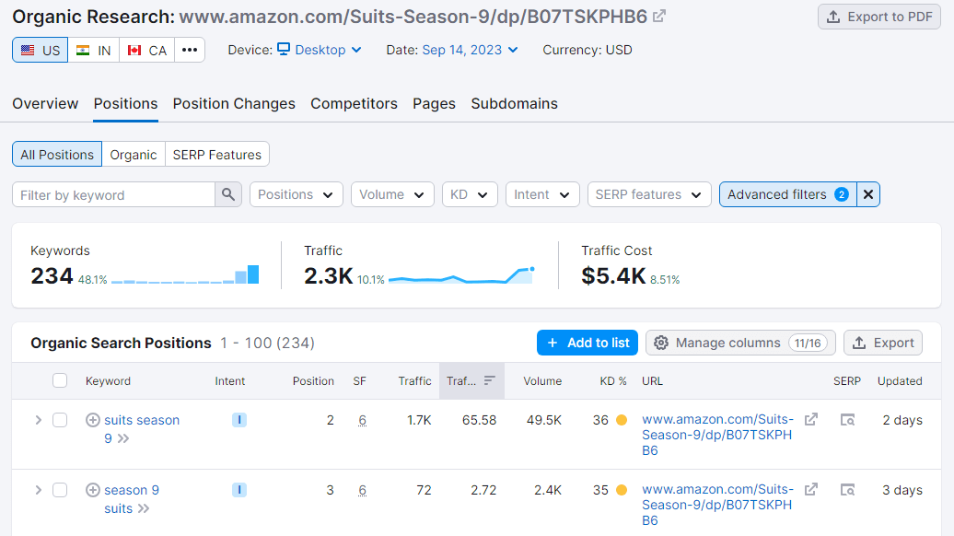Click the three-dots more countries button

click(x=190, y=50)
